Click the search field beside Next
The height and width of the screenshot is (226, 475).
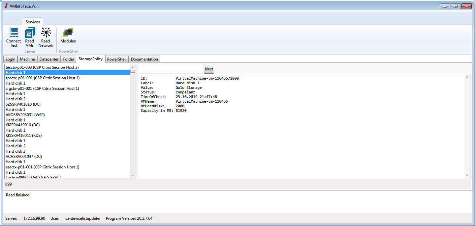pos(171,69)
